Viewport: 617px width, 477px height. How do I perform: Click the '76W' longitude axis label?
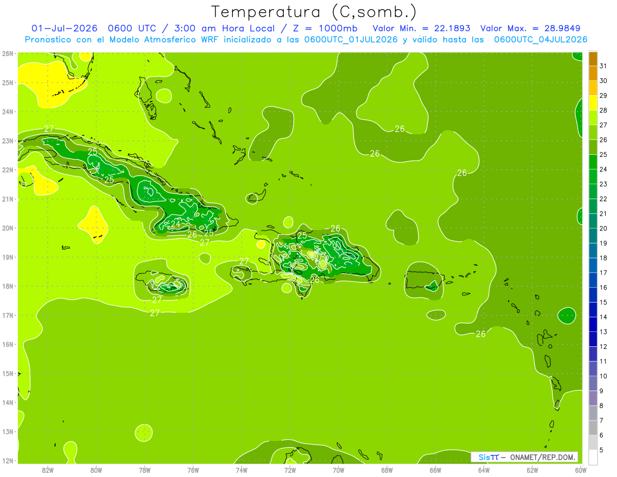[193, 470]
